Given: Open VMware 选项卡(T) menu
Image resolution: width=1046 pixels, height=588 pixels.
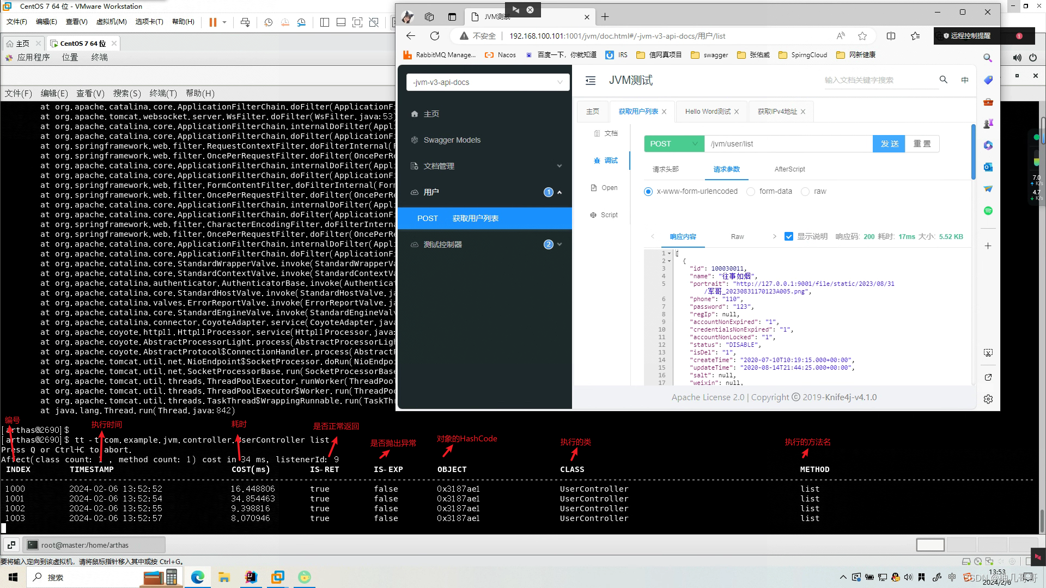Looking at the screenshot, I should [149, 22].
